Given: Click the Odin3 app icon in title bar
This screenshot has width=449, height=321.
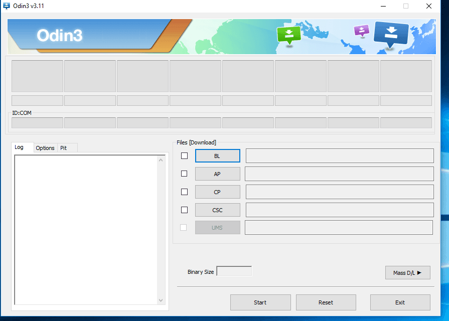Looking at the screenshot, I should (7, 6).
